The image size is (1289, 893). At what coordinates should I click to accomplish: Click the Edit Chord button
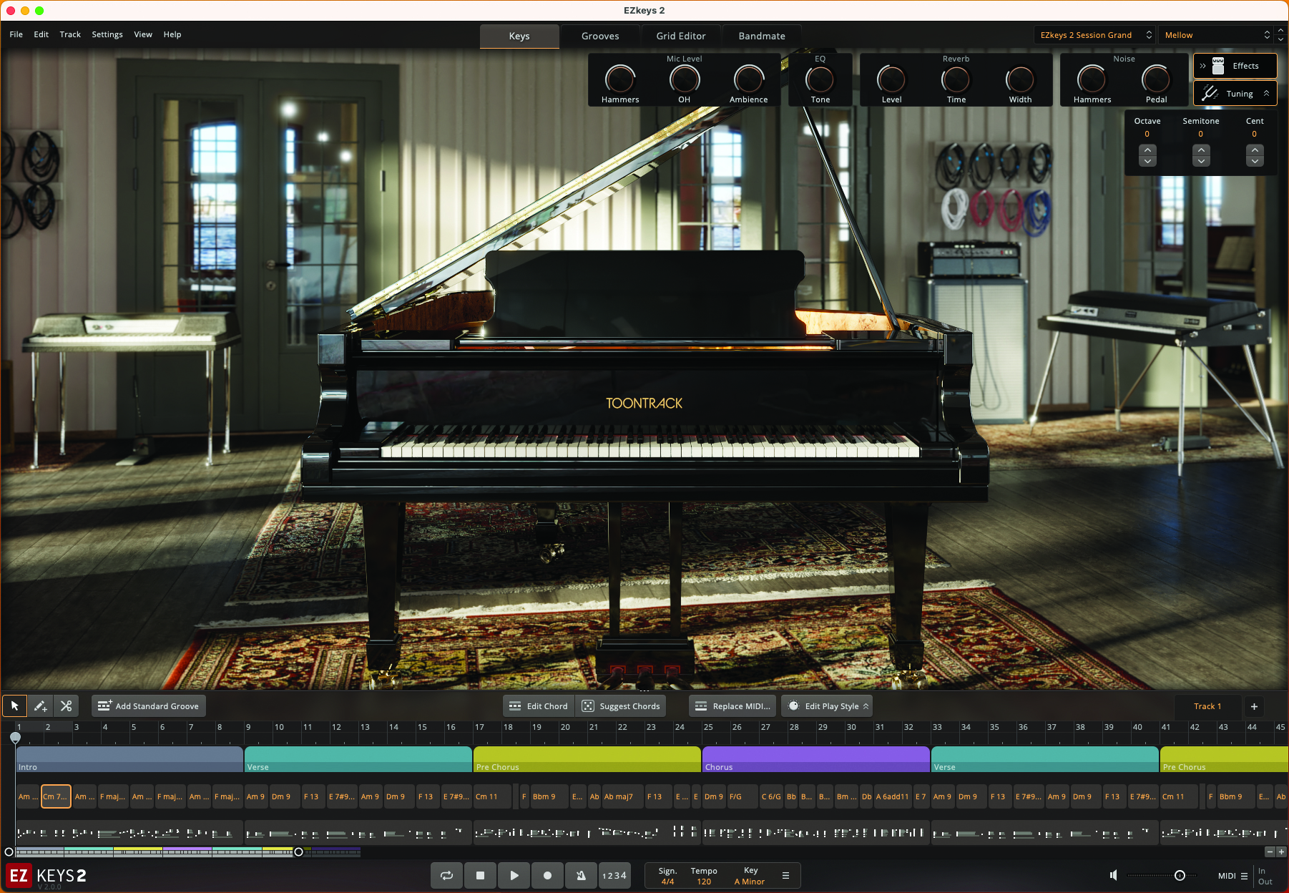[x=539, y=706]
